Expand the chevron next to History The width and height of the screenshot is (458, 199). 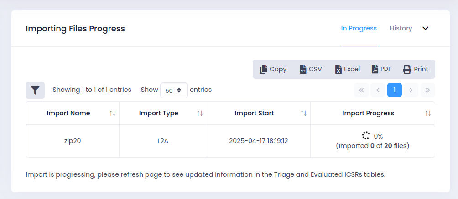pos(426,28)
